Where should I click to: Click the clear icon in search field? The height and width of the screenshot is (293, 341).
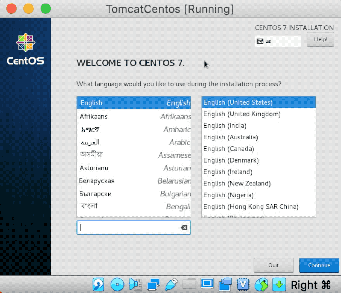click(x=184, y=228)
